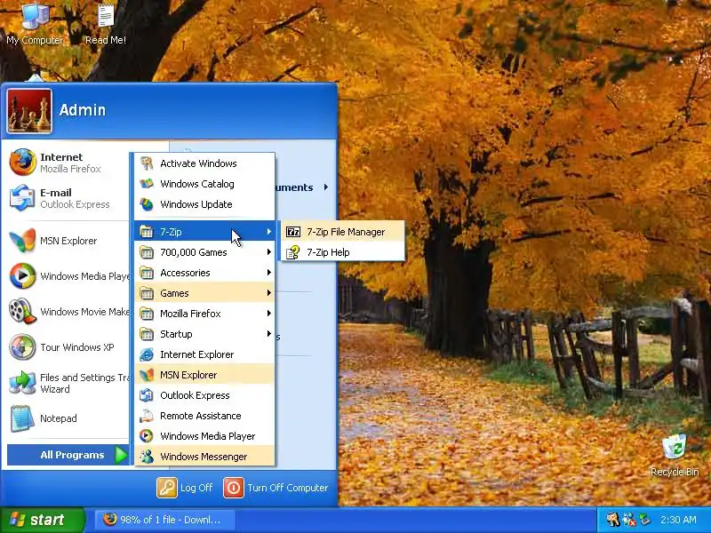Click the tray icon with red X
This screenshot has width=711, height=533.
629,520
